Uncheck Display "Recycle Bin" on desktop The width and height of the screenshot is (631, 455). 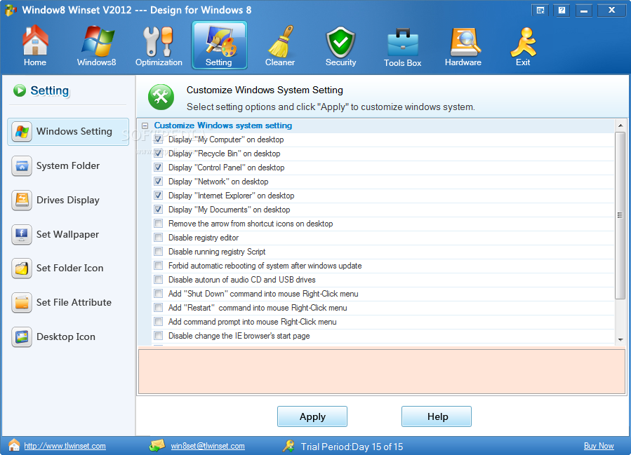click(159, 154)
